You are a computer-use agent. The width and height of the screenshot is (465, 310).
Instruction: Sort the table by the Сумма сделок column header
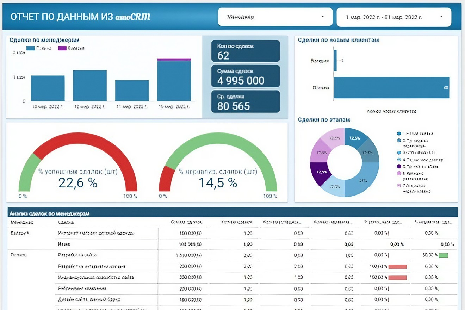click(x=186, y=223)
